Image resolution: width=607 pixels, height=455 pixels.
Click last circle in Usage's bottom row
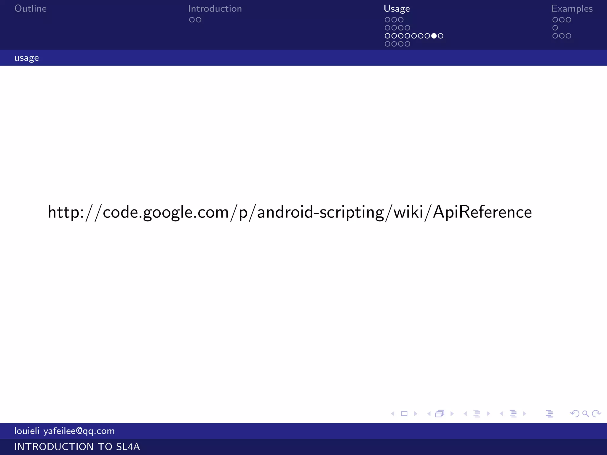click(x=407, y=44)
